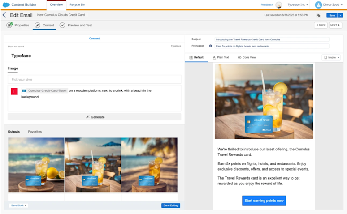Open the Mobile preview mode dropdown
Viewport: 347px width, 214px height.
tap(331, 57)
